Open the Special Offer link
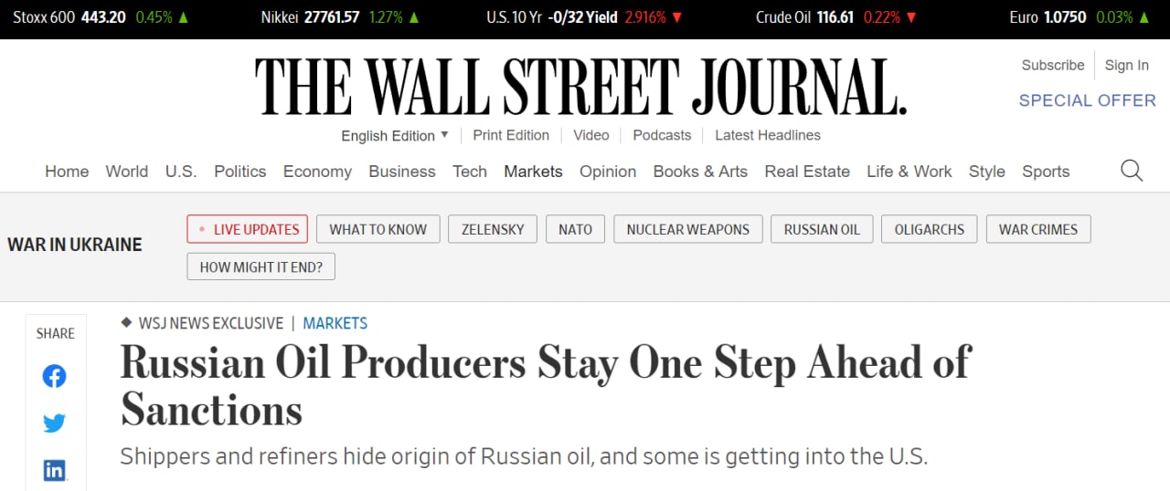 [1087, 100]
